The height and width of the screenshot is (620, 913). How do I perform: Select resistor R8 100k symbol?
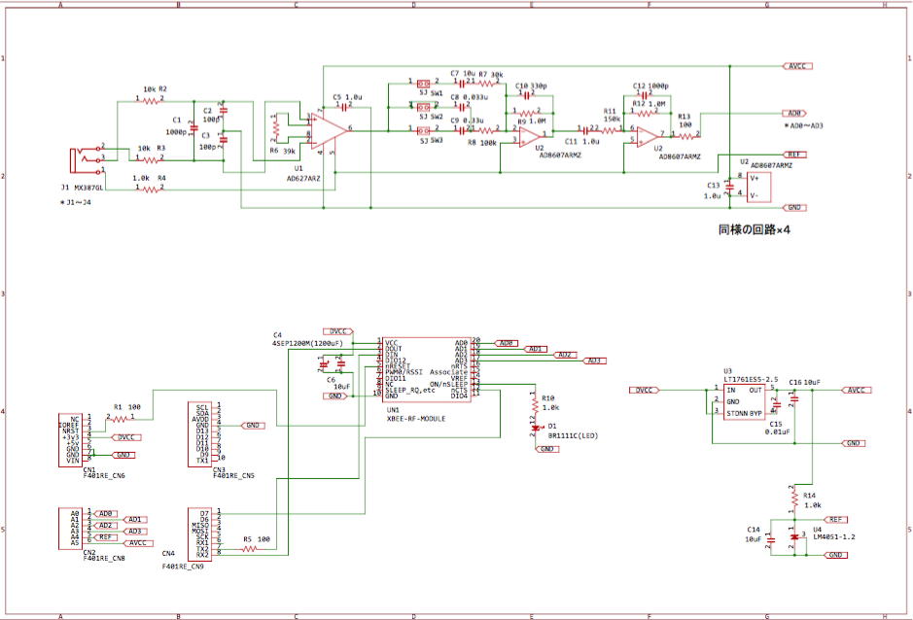coord(487,131)
